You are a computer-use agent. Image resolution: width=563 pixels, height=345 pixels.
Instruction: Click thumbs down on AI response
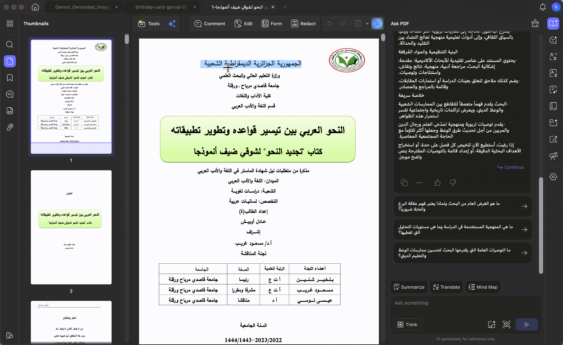[x=453, y=183]
